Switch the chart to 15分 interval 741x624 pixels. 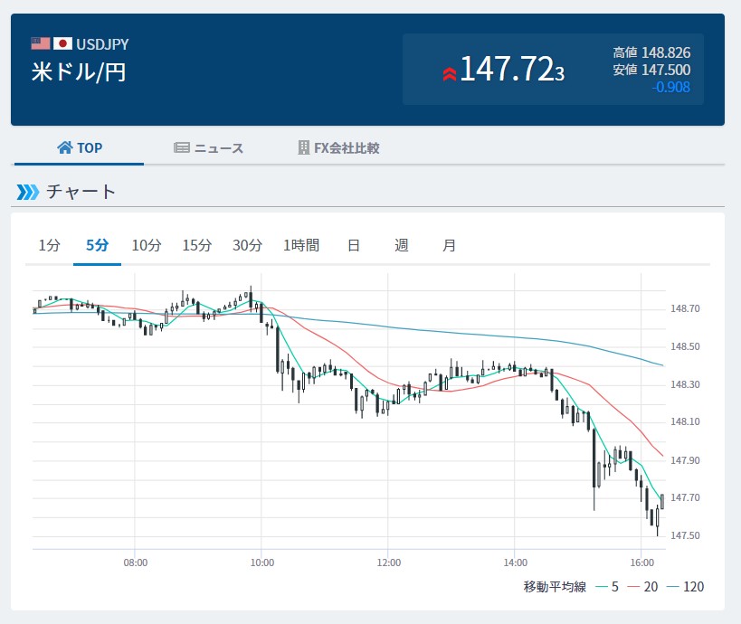[196, 245]
